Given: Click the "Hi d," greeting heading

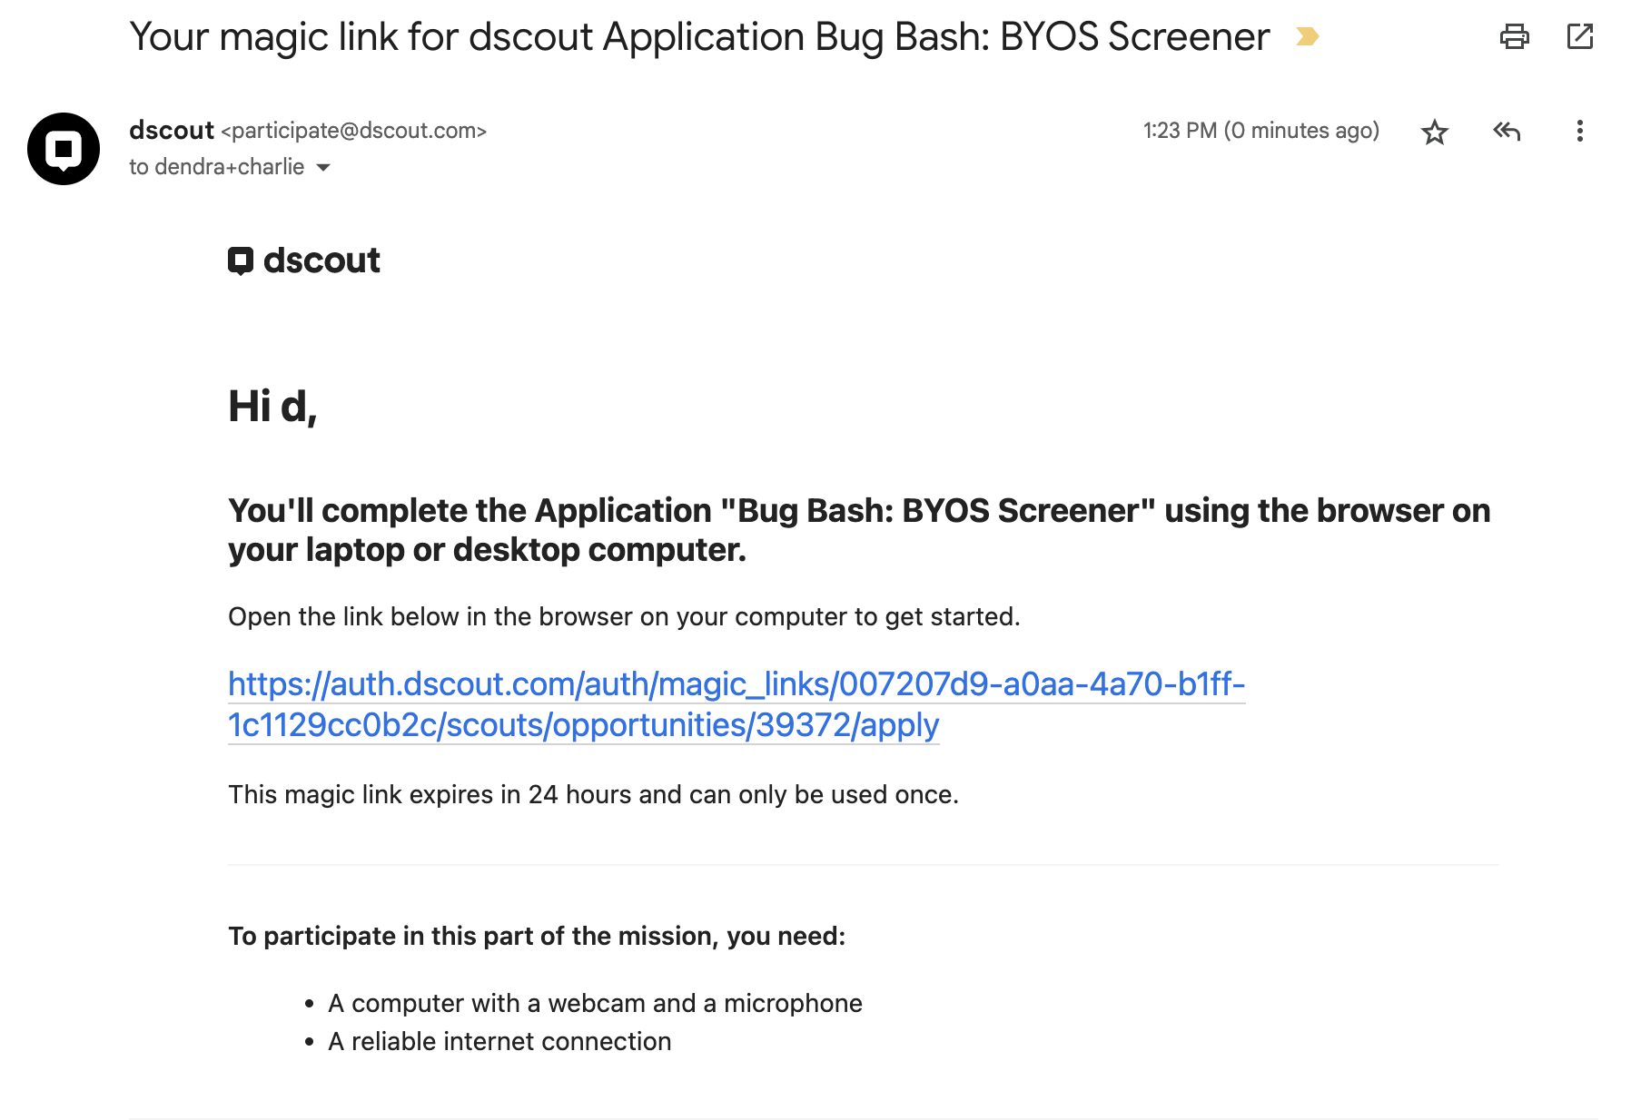Looking at the screenshot, I should [x=272, y=407].
